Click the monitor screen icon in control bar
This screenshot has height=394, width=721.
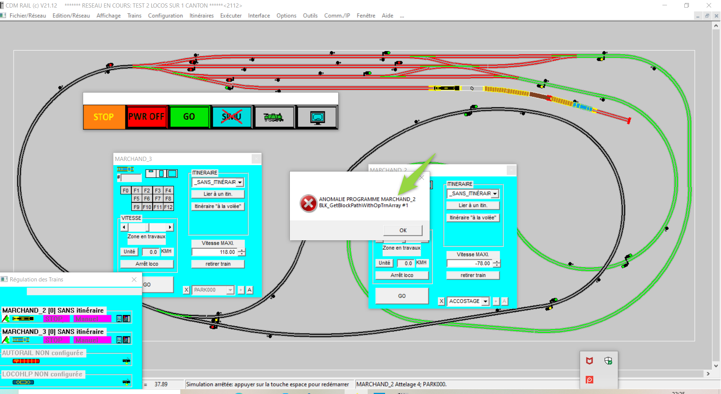pos(317,117)
